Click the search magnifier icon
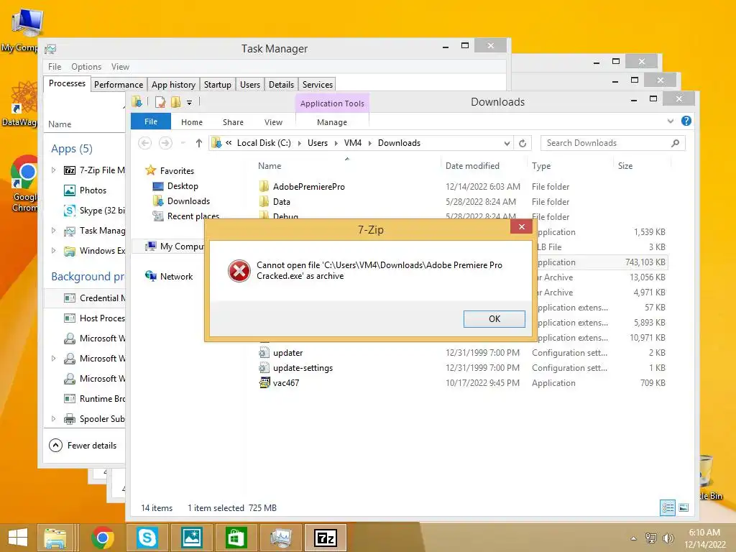 (x=675, y=143)
